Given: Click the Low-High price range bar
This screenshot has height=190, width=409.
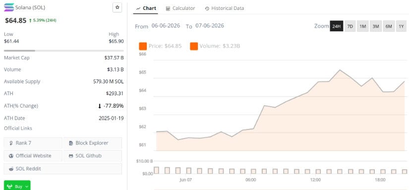Looking at the screenshot, I should point(64,51).
